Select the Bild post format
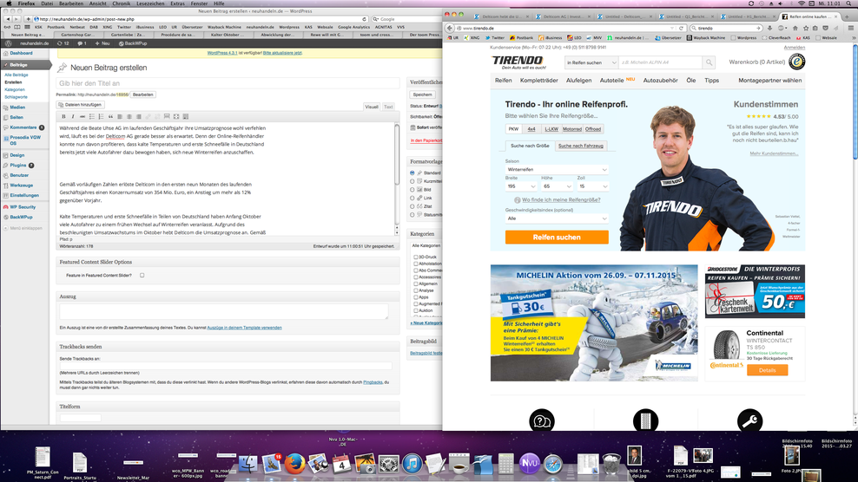 (412, 190)
